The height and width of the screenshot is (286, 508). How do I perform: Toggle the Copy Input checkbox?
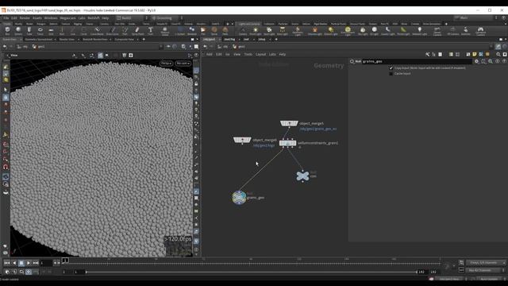tap(391, 68)
